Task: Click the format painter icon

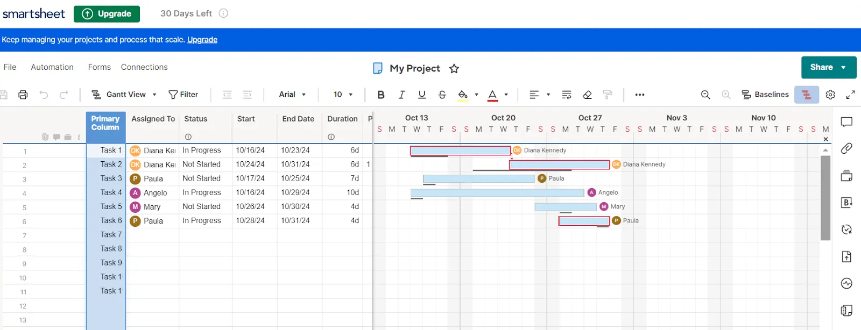Action: tap(608, 95)
